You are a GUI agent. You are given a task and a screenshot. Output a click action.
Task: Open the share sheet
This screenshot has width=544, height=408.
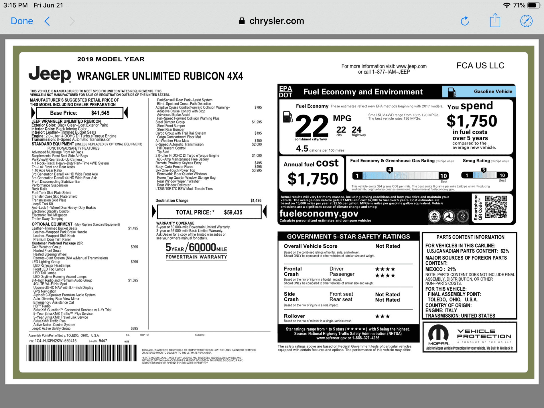495,20
